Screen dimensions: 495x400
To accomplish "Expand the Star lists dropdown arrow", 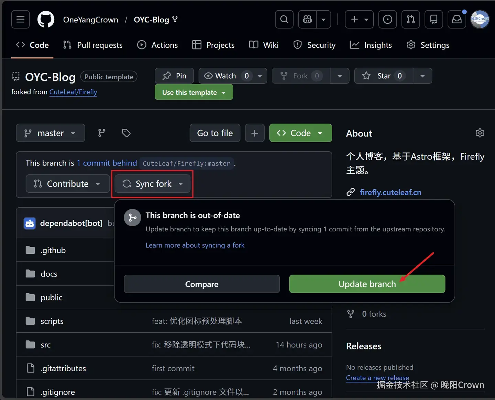I will point(422,76).
